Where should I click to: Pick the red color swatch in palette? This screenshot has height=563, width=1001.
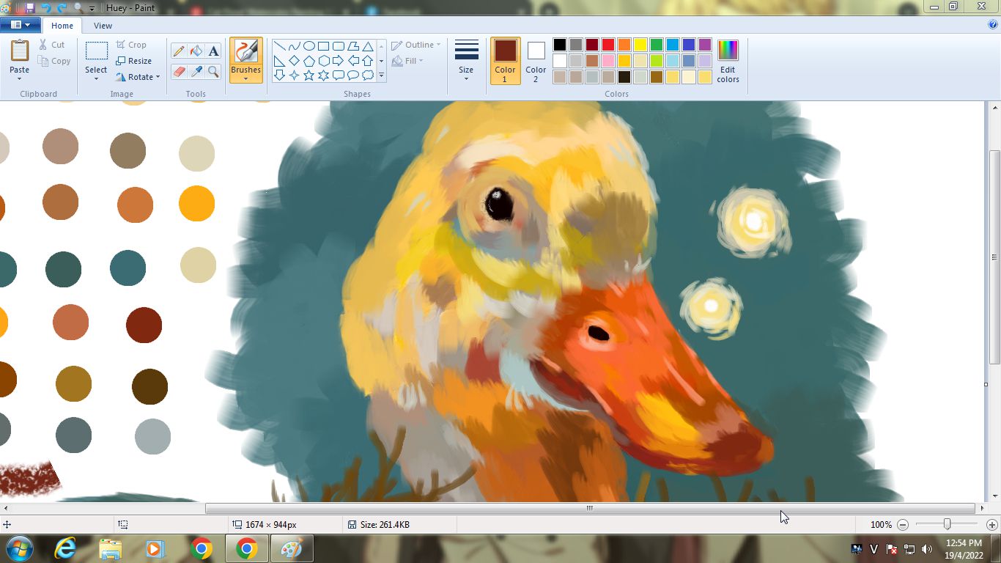click(607, 45)
